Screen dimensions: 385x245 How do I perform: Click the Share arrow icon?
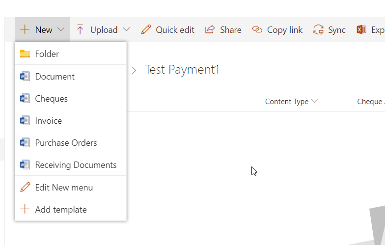(x=210, y=29)
